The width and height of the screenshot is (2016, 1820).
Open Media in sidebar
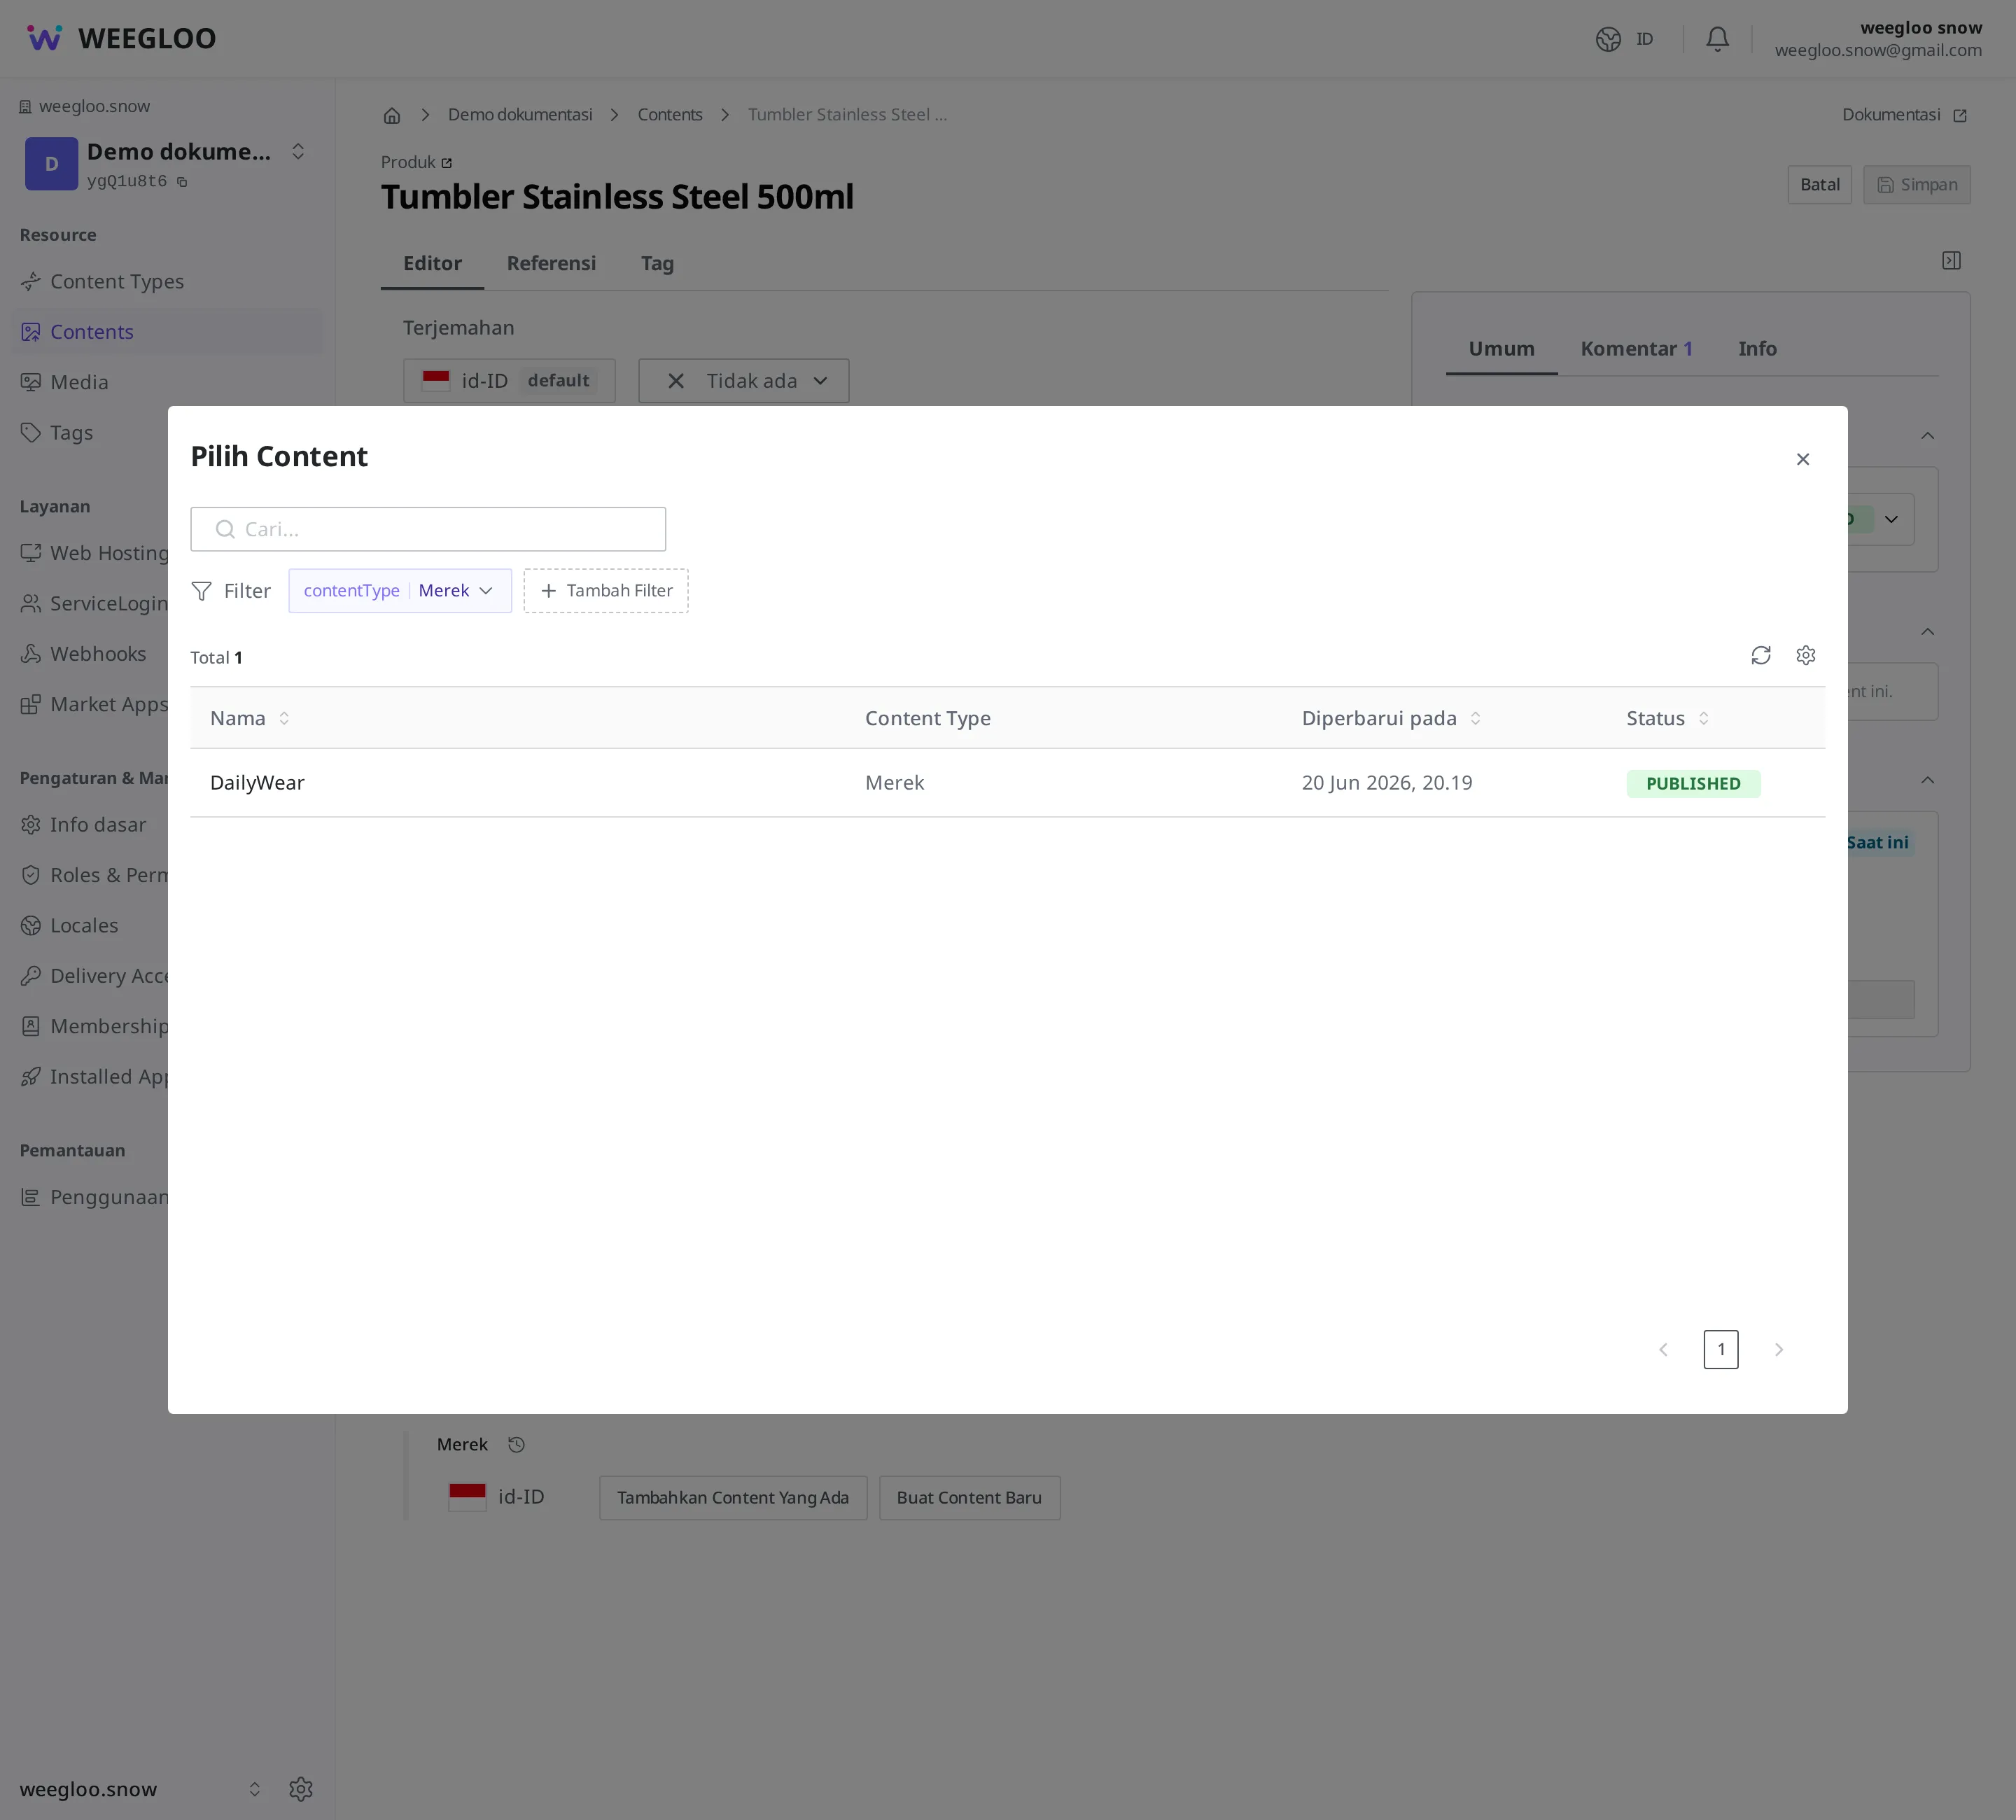pos(167,383)
